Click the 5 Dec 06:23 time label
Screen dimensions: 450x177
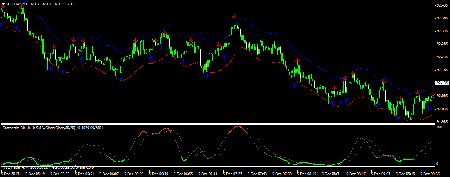[134, 174]
